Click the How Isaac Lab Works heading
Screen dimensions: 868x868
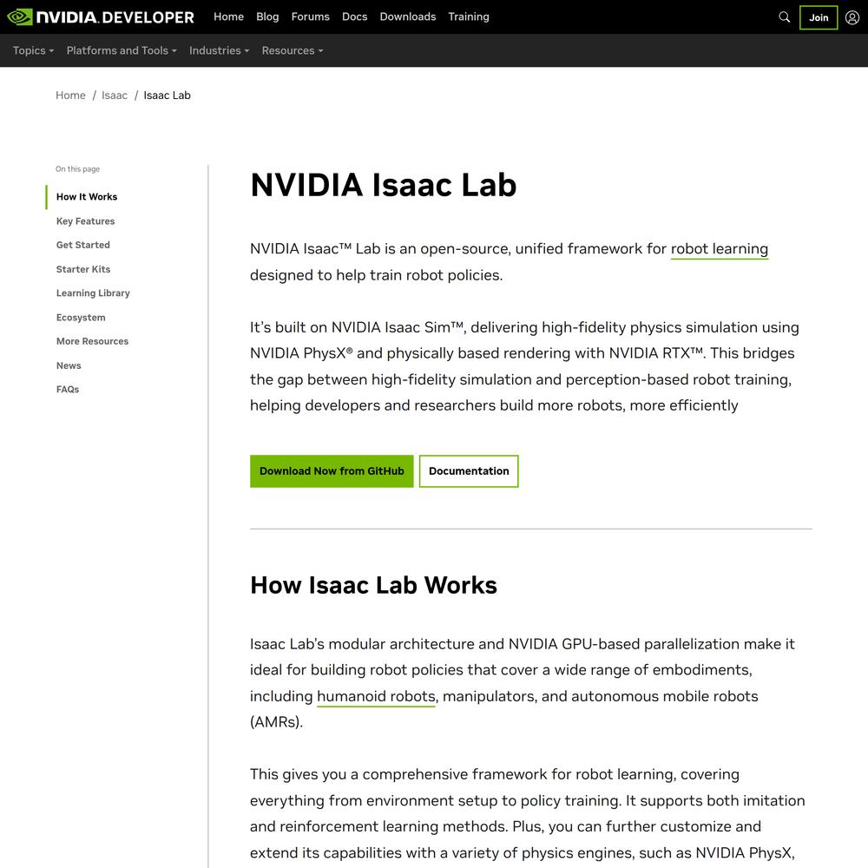coord(373,585)
